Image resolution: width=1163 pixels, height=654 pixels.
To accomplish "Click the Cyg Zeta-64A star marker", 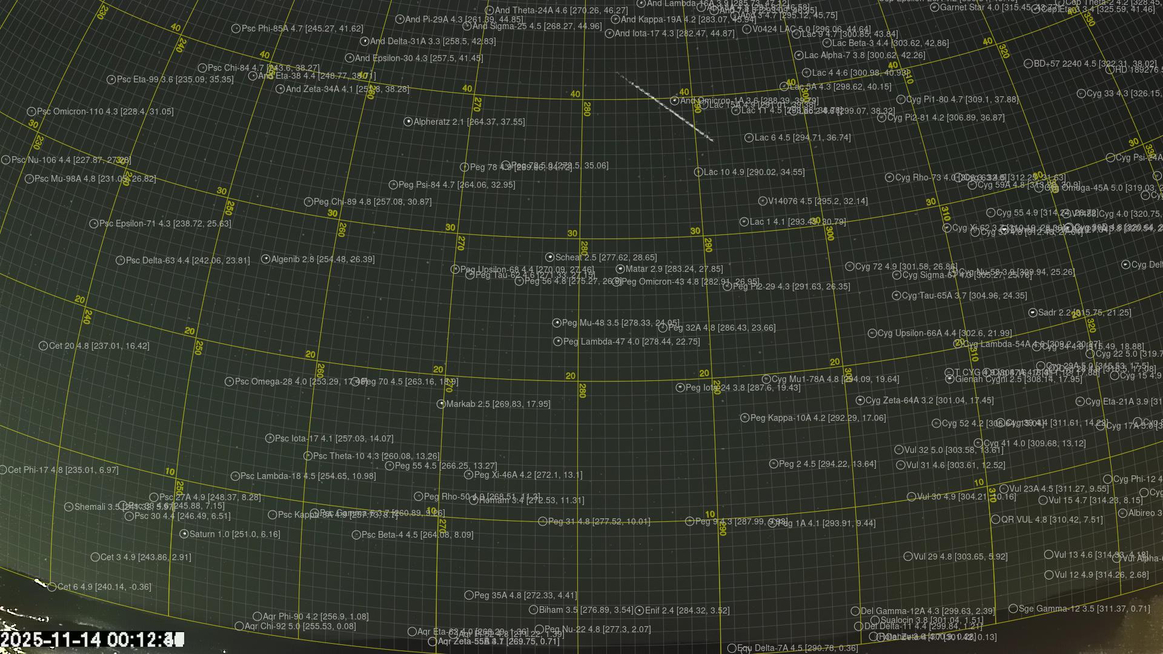I will (860, 400).
